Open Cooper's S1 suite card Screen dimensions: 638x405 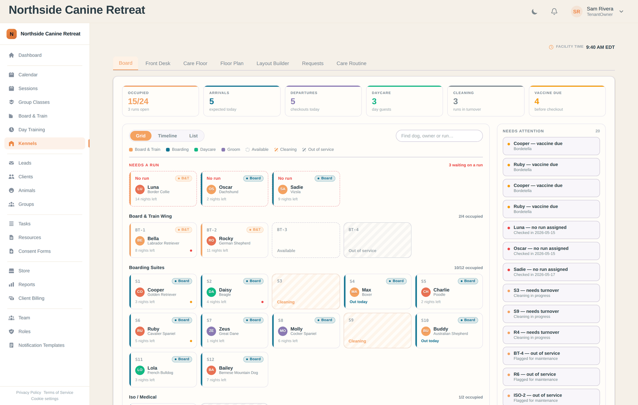click(x=163, y=291)
